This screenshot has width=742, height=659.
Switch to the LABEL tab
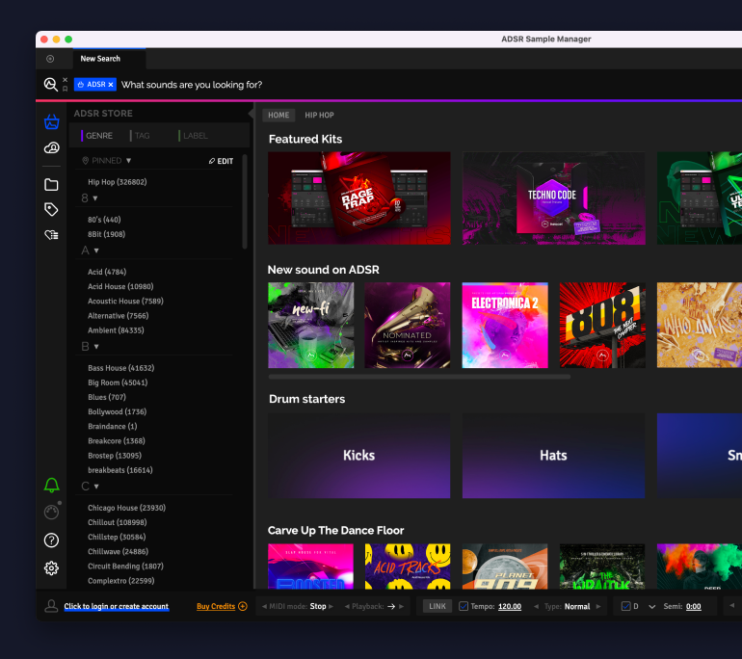pos(195,136)
